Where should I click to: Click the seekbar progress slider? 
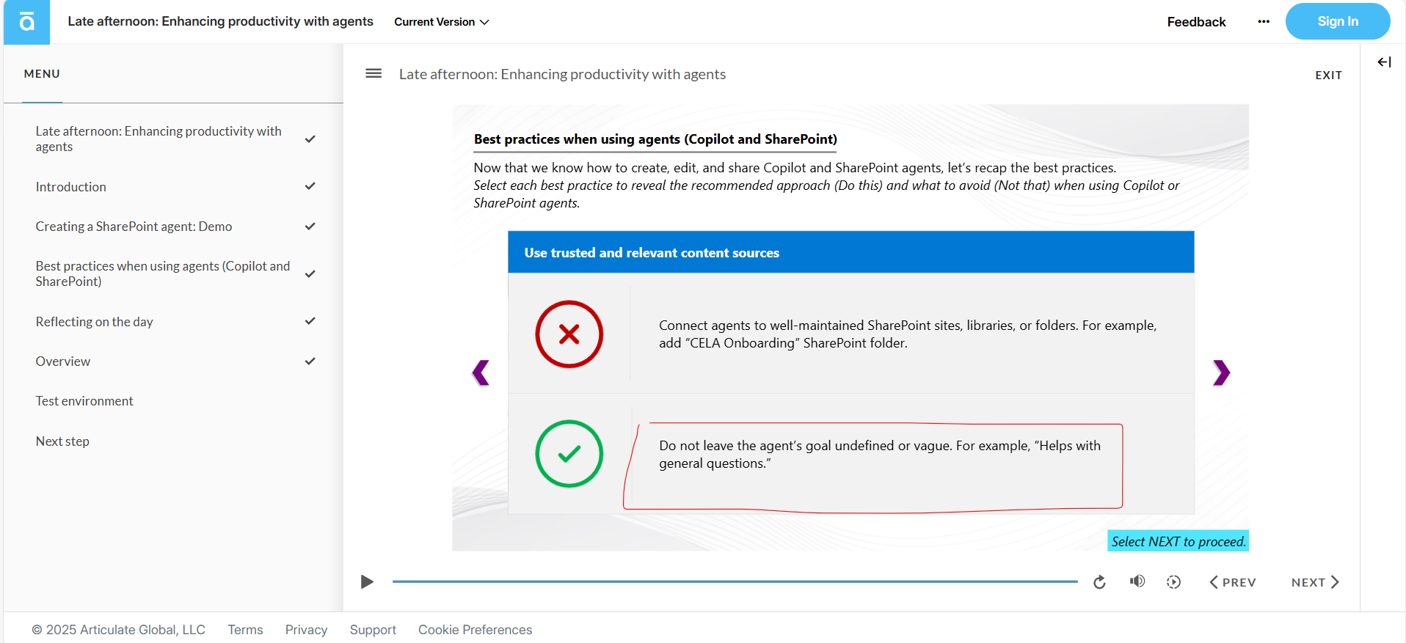(x=735, y=581)
